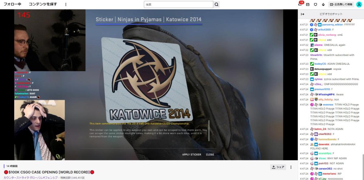The width and height of the screenshot is (364, 180).
Task: Open the whispers envelope icon
Action: coord(308,5)
